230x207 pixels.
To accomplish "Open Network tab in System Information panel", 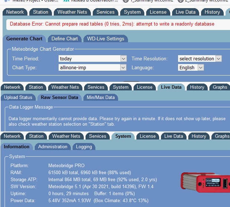I will [x=12, y=136].
